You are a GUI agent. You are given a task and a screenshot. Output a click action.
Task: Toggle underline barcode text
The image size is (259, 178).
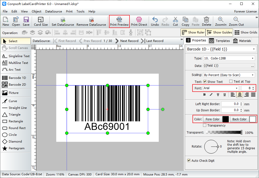click(x=224, y=95)
